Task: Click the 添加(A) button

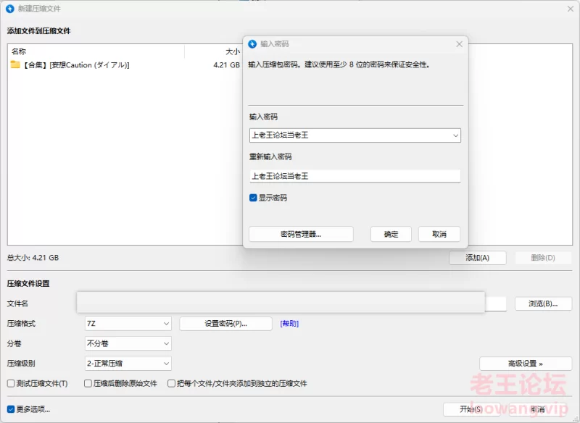Action: click(x=477, y=258)
